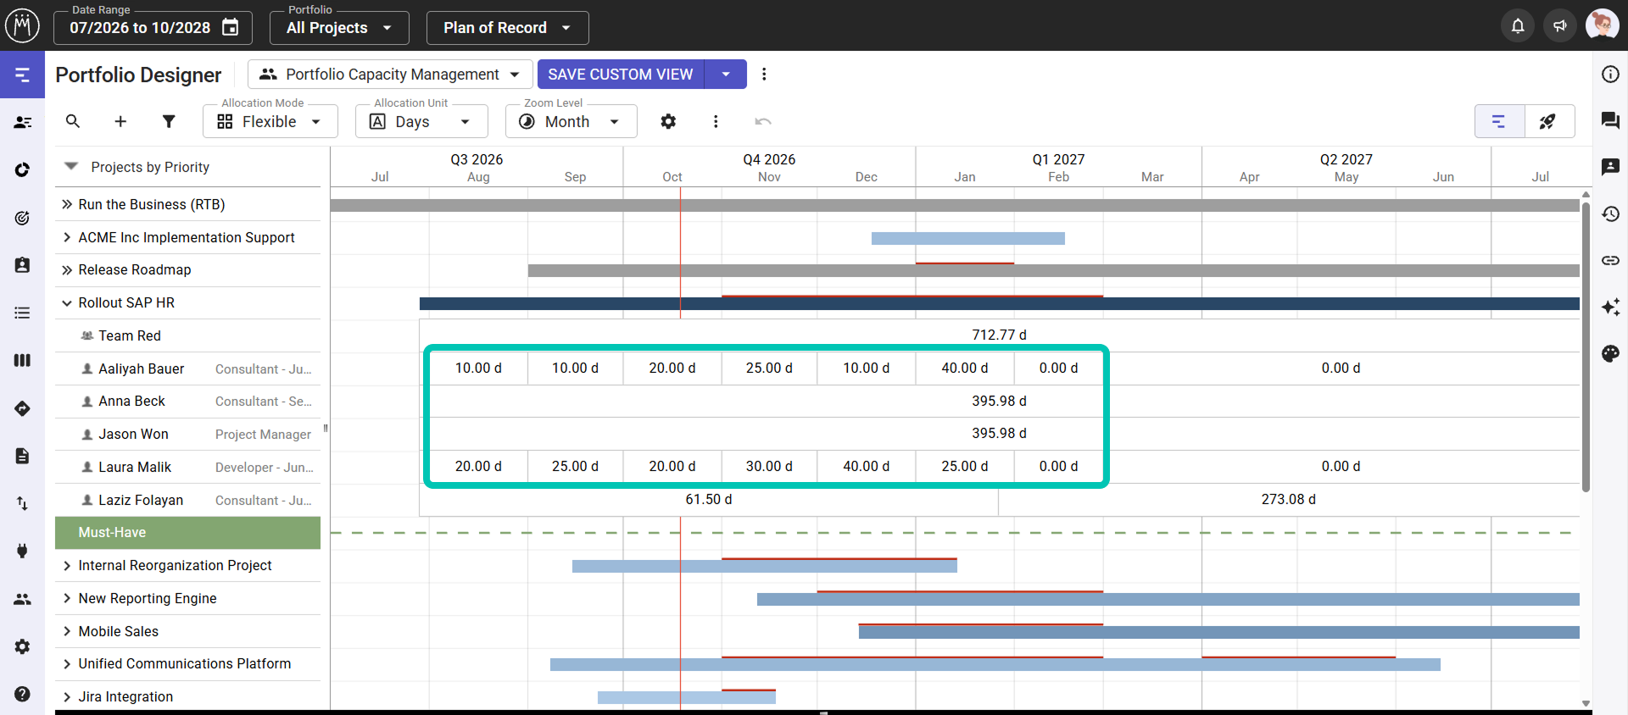Open the help question mark icon
Viewport: 1628px width, 715px height.
click(x=23, y=694)
